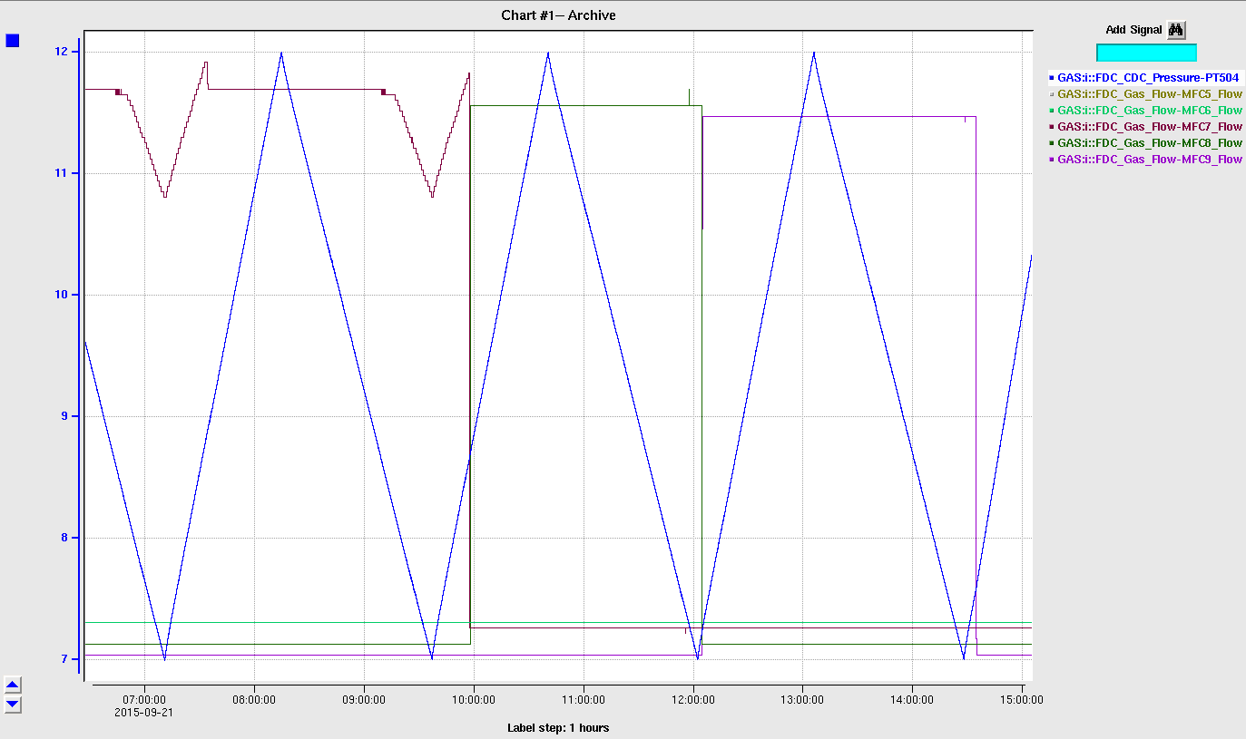Click the 13:00:00 time axis label
Image resolution: width=1246 pixels, height=739 pixels.
coord(802,700)
